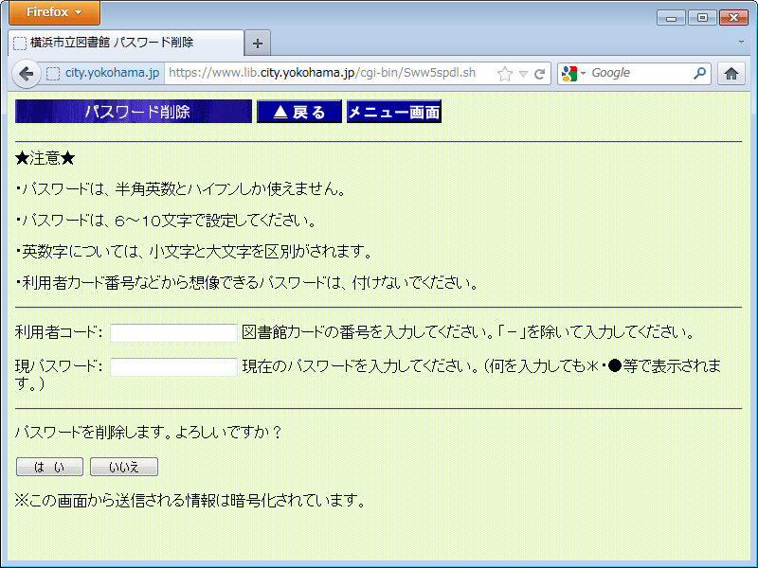Select the 横浜市立図書館 パスワード削除 tab
This screenshot has width=758, height=568.
tap(123, 44)
